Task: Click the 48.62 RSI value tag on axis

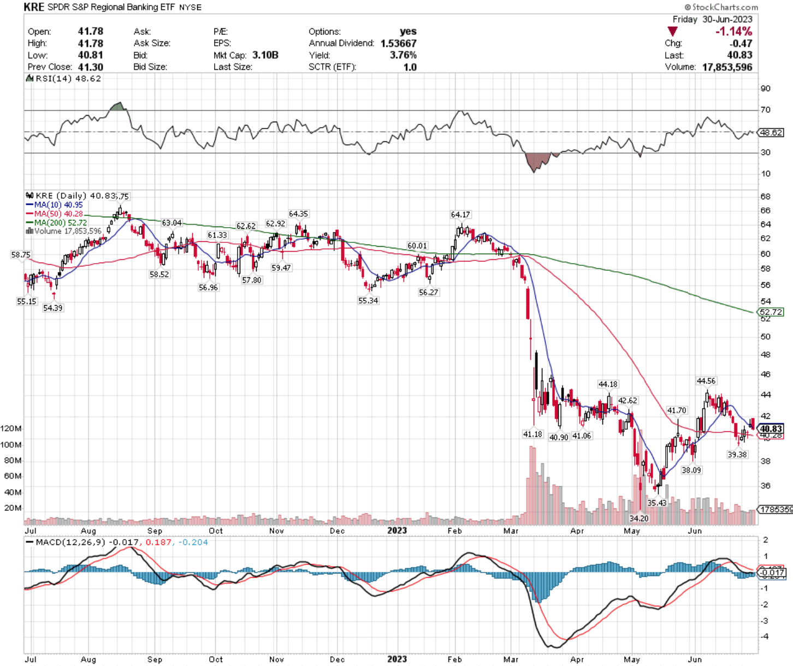Action: pyautogui.click(x=771, y=133)
